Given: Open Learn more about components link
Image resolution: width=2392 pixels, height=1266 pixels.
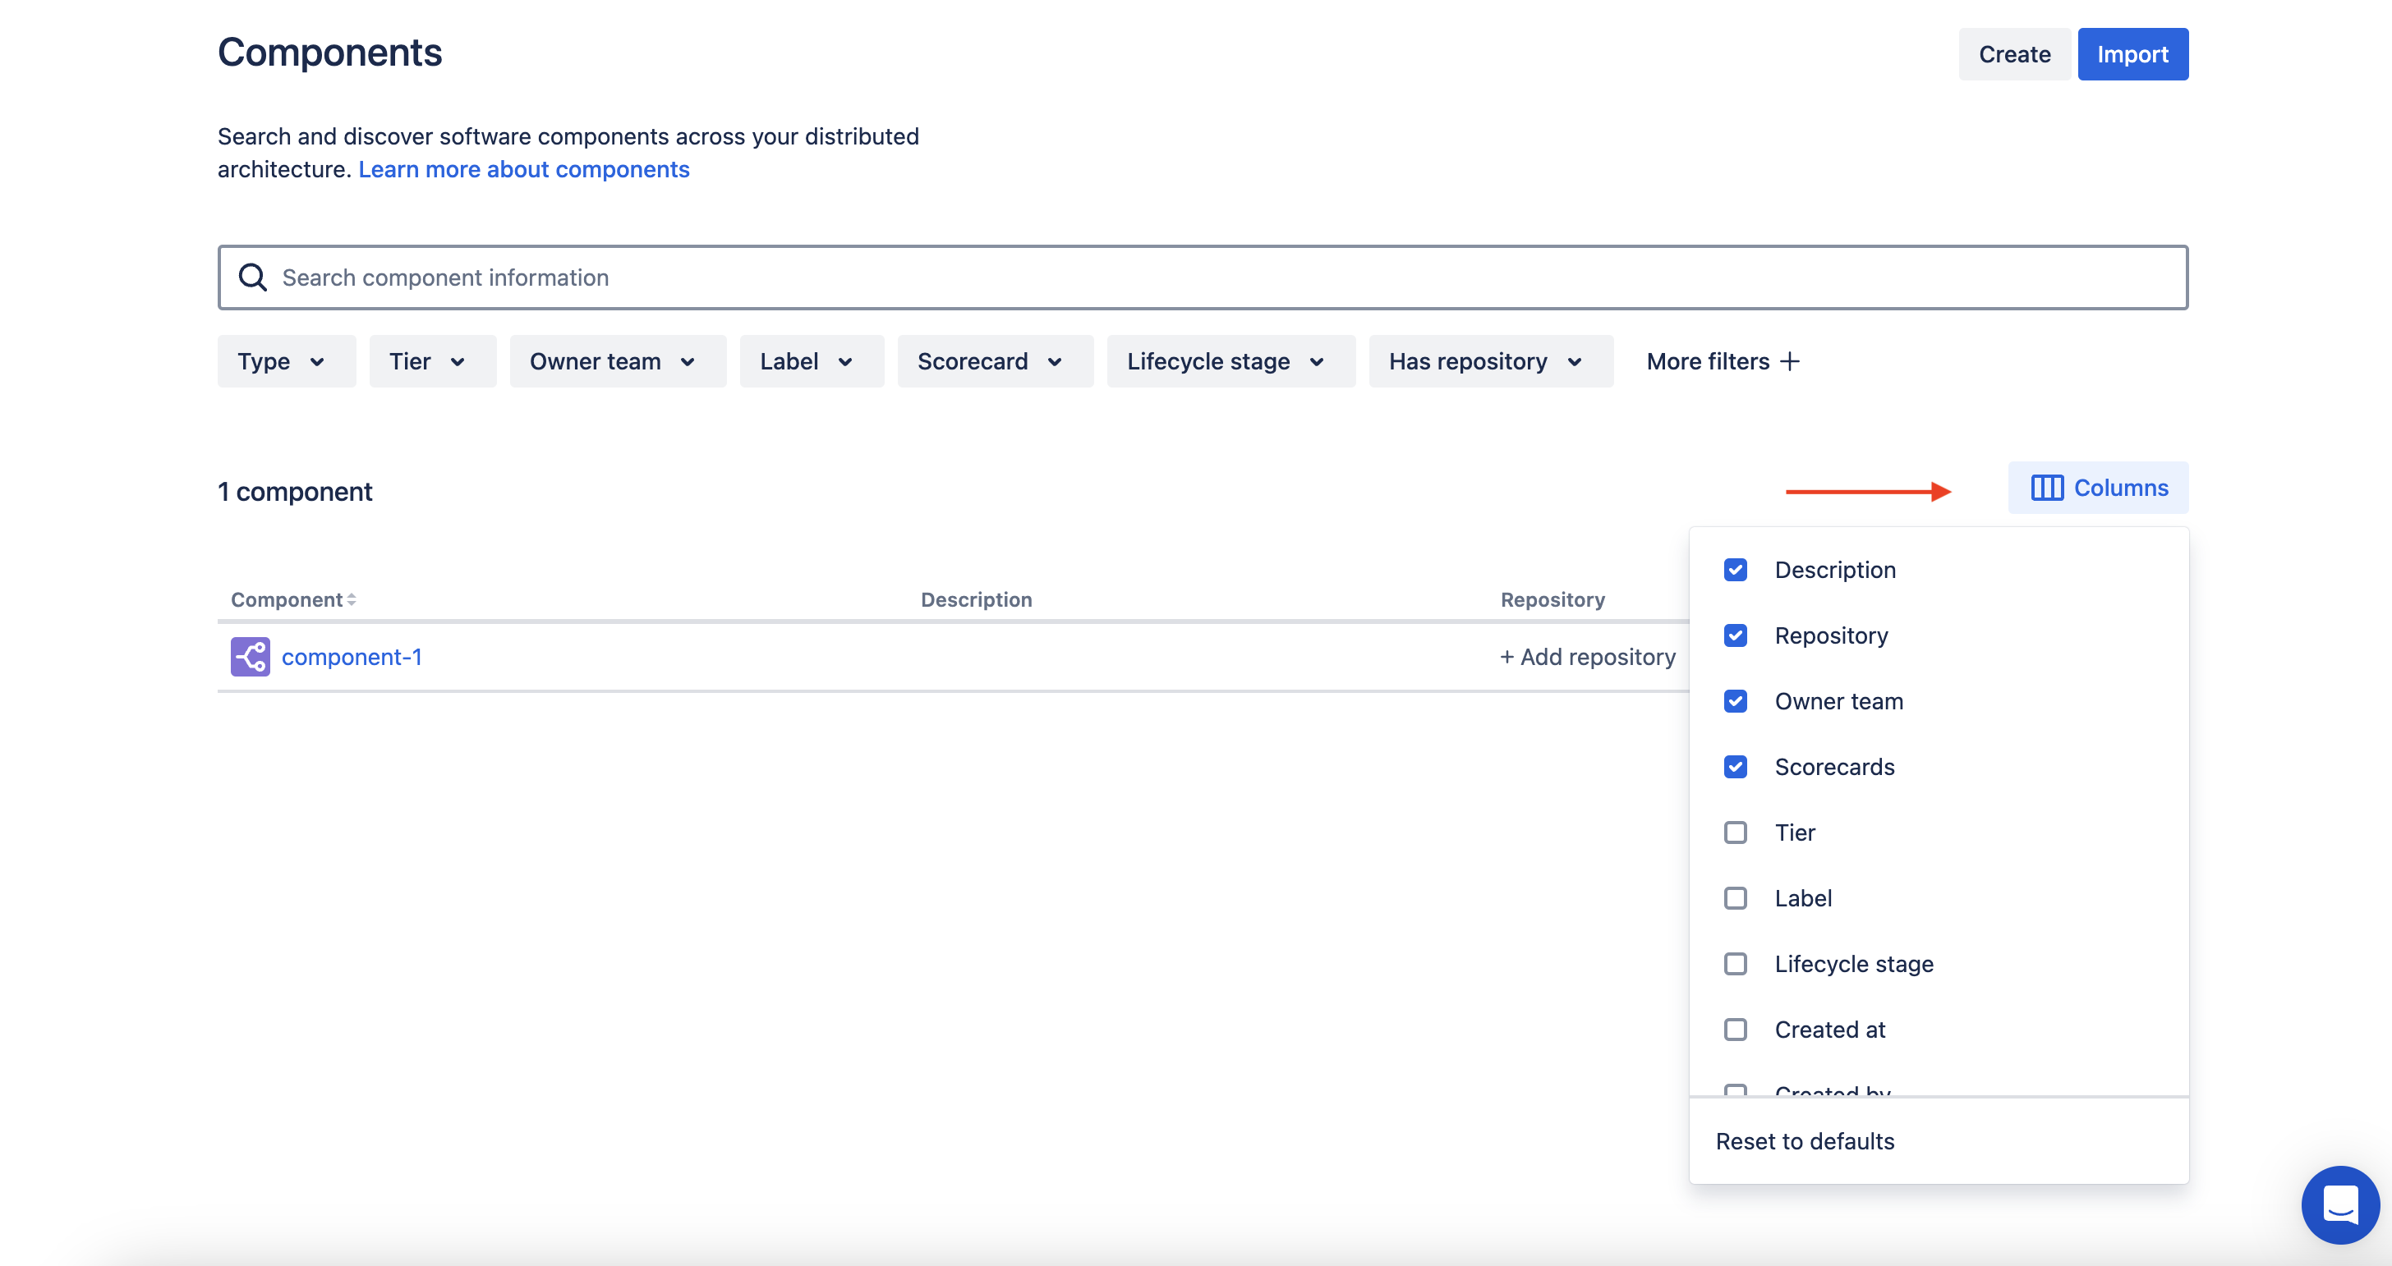Looking at the screenshot, I should pos(524,169).
